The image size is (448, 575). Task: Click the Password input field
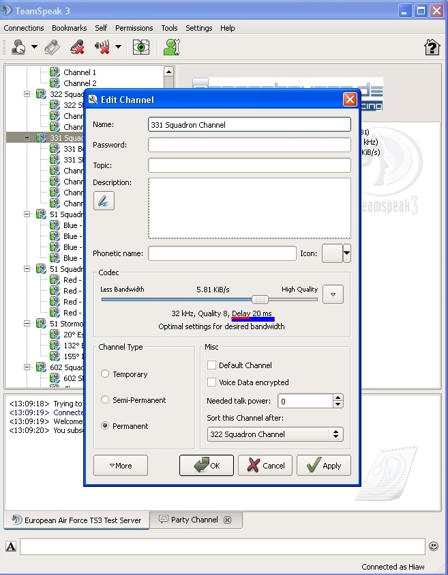click(250, 145)
